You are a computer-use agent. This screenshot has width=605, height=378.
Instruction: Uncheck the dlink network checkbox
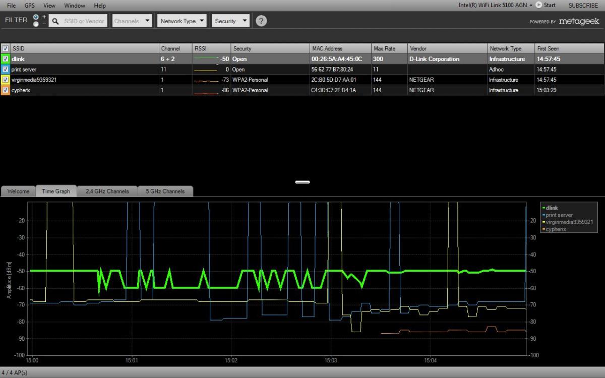click(x=6, y=59)
